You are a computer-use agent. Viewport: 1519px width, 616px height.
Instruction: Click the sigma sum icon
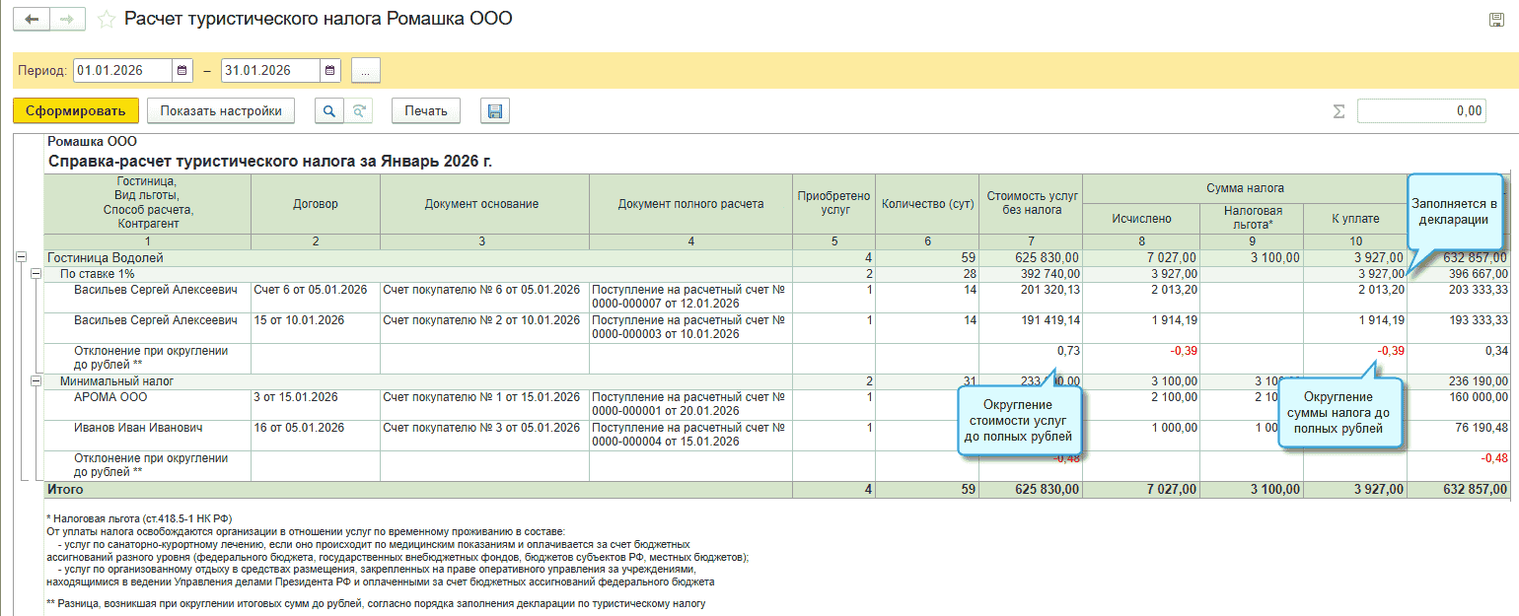pyautogui.click(x=1338, y=111)
